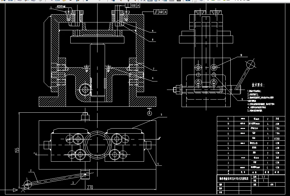Select the material column header of parts list
Image resolution: width=290 pixels, height=196 pixels.
pos(277,172)
